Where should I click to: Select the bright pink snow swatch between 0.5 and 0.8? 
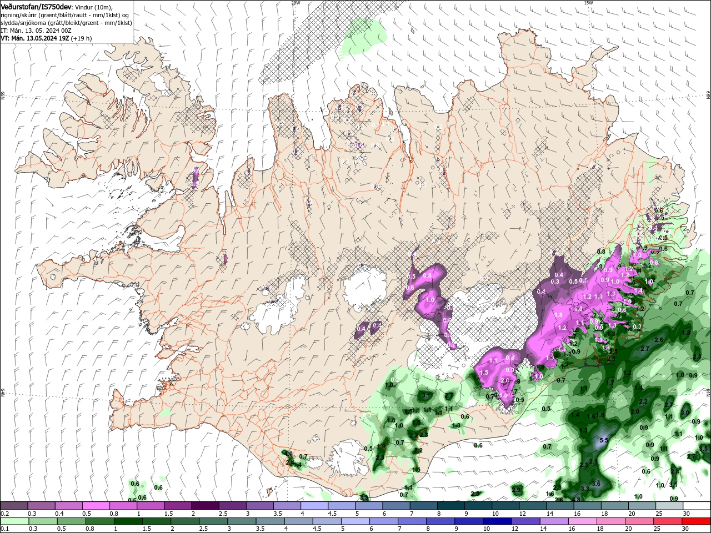tap(96, 506)
